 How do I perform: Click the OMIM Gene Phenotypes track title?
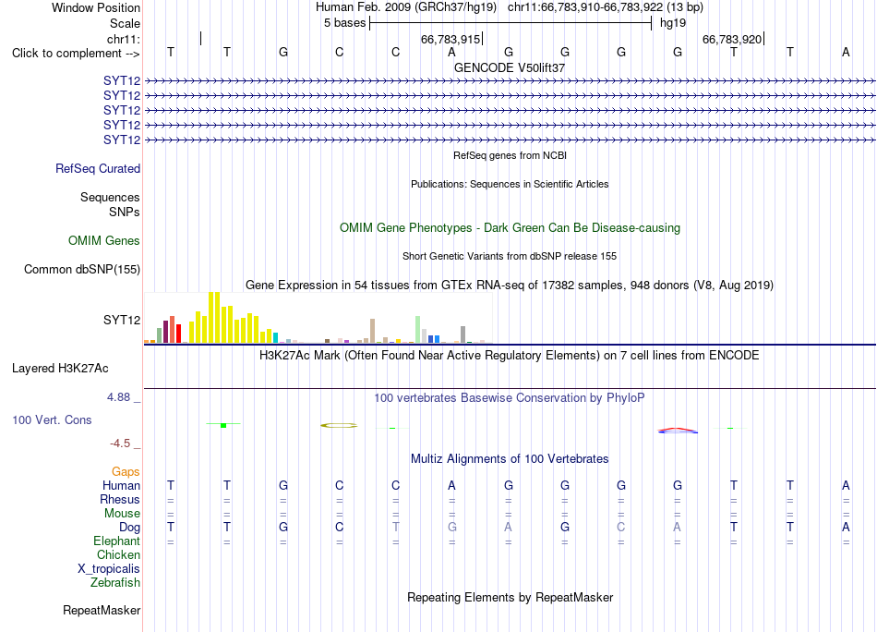click(510, 228)
